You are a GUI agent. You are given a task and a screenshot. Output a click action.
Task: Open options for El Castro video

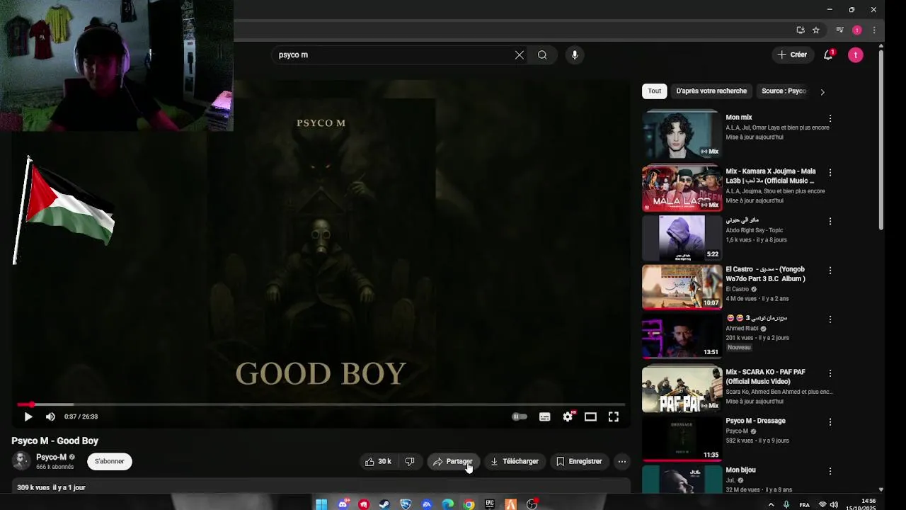click(x=830, y=271)
